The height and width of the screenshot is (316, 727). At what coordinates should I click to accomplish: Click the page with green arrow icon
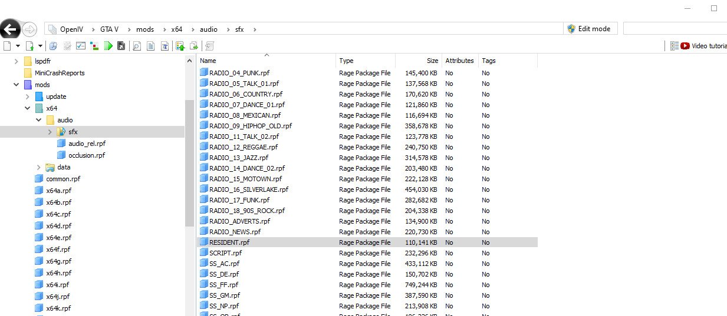pyautogui.click(x=29, y=45)
